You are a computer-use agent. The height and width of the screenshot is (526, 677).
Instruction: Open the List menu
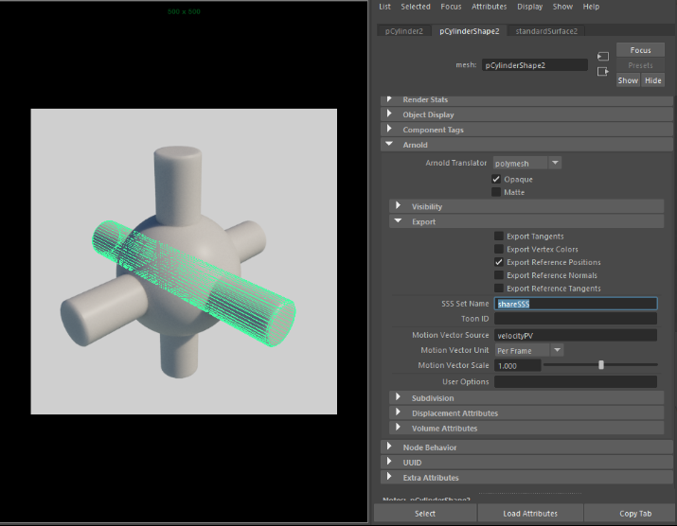[x=384, y=7]
